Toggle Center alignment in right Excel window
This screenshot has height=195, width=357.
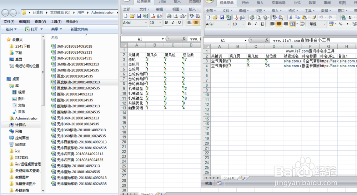279,24
